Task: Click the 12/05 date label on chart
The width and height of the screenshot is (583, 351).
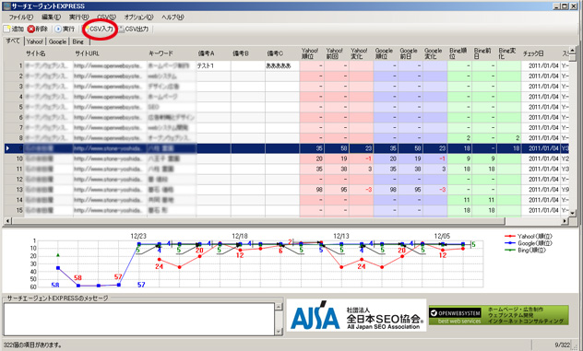Action: [442, 236]
